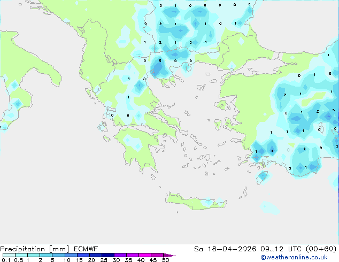Screen dimensions: 339x262
Task: Select the "ECMWF" model label
Action: (86, 249)
